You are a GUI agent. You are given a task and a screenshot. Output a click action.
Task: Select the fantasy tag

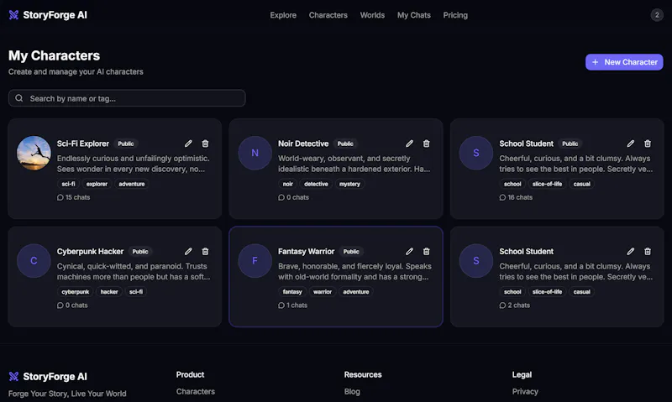tap(292, 291)
